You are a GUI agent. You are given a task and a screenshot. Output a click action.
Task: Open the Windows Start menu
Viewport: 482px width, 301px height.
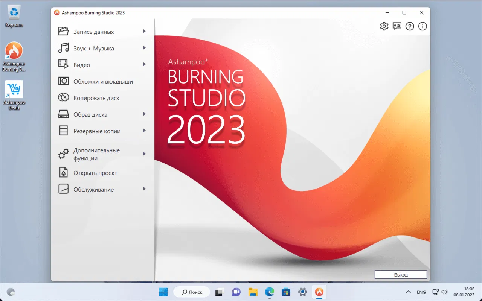pos(164,292)
